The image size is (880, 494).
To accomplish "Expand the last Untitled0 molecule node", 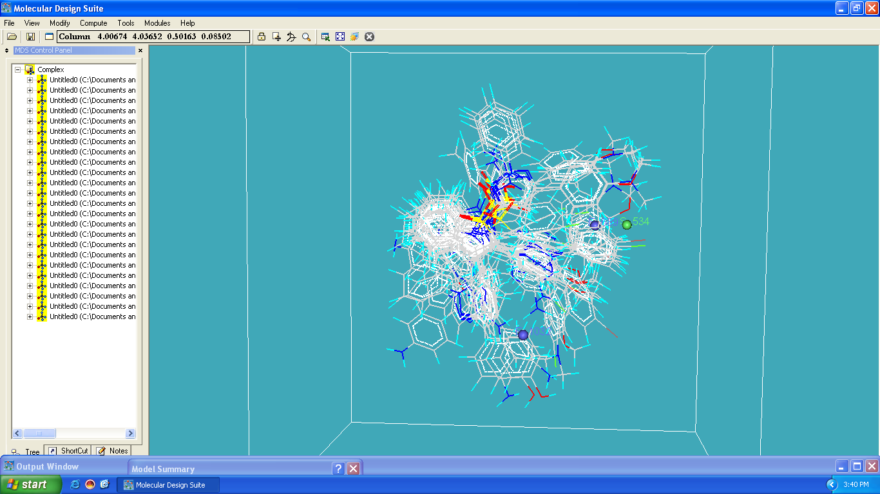I will 30,316.
